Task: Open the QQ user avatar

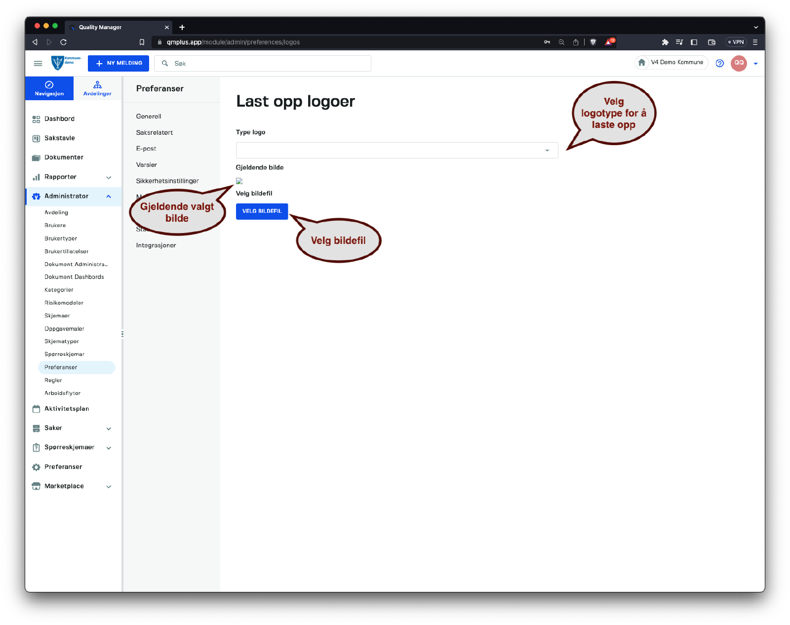Action: pyautogui.click(x=739, y=63)
